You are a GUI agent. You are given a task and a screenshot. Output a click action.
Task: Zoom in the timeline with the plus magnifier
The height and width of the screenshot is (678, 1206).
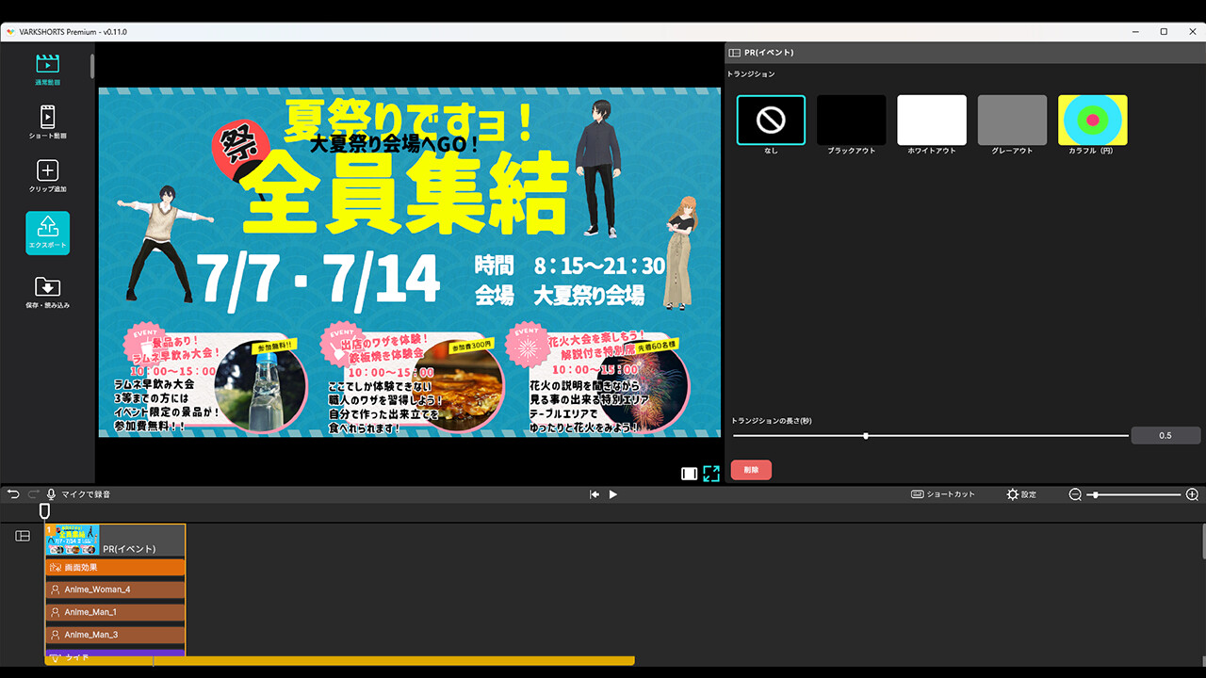click(1192, 493)
